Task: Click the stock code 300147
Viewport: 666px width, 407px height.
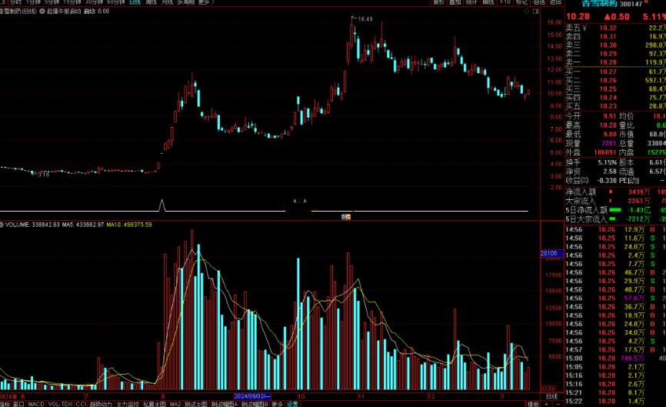Action: click(631, 4)
